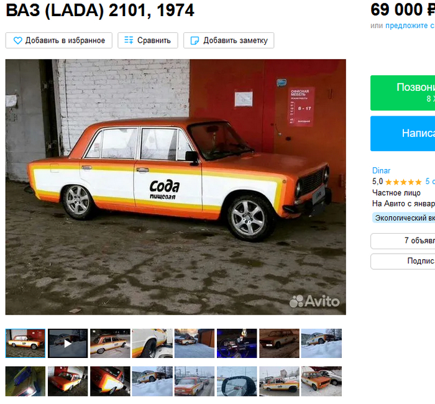
Task: Select first thumbnail in second row
Action: tap(25, 381)
